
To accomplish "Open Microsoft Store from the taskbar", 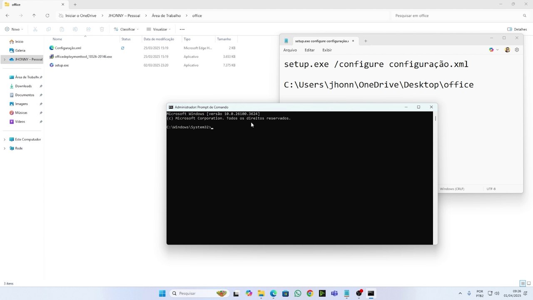I will click(286, 293).
